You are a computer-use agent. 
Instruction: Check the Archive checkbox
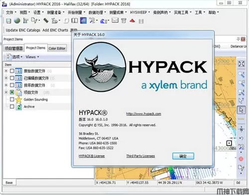[12, 107]
